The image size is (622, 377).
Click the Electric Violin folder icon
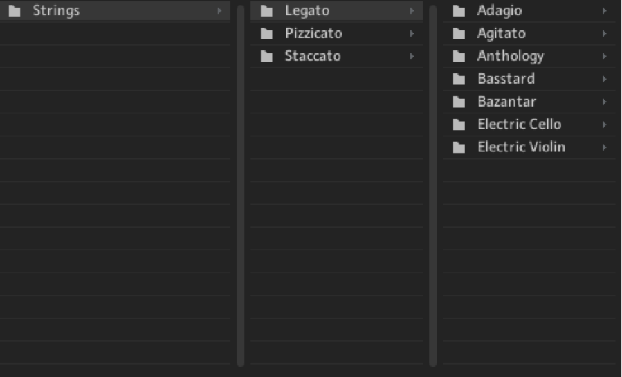459,147
